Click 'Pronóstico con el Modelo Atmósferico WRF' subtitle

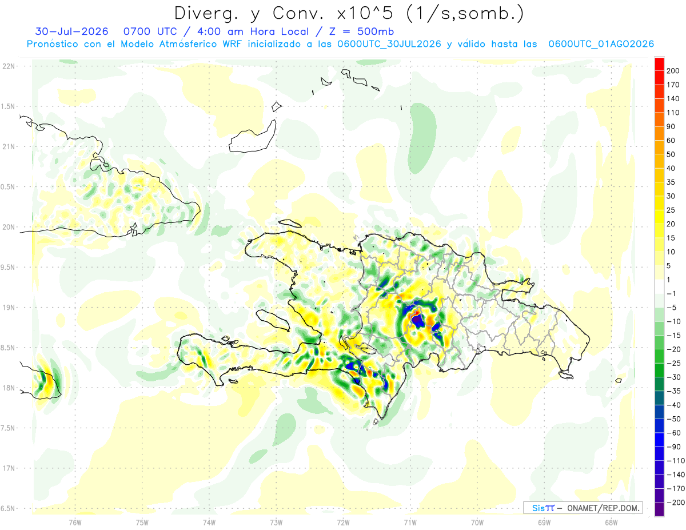click(135, 44)
